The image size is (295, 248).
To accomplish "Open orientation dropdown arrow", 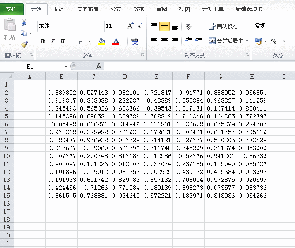I will point(194,26).
